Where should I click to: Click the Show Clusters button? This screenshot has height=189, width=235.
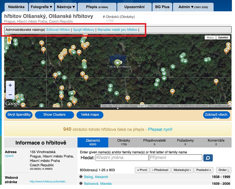click(x=54, y=115)
